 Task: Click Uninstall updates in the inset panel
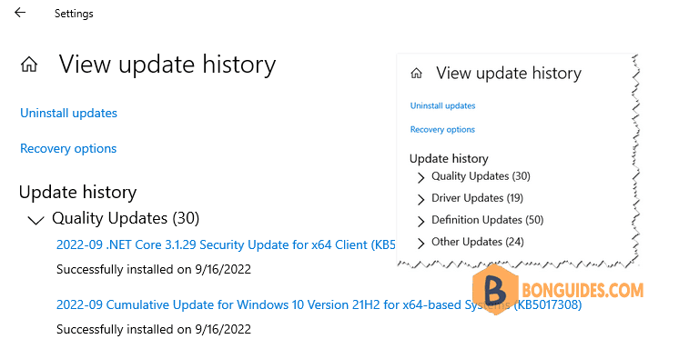(442, 105)
